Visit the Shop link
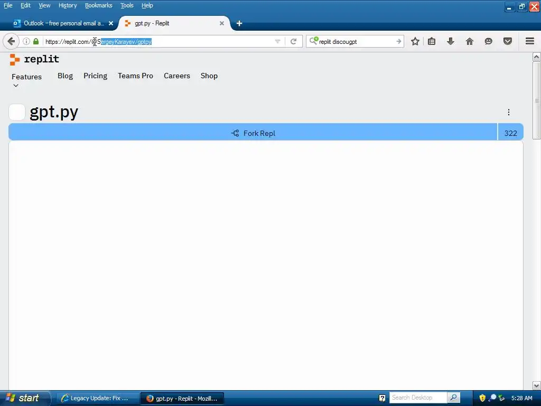This screenshot has width=541, height=406. click(x=209, y=76)
